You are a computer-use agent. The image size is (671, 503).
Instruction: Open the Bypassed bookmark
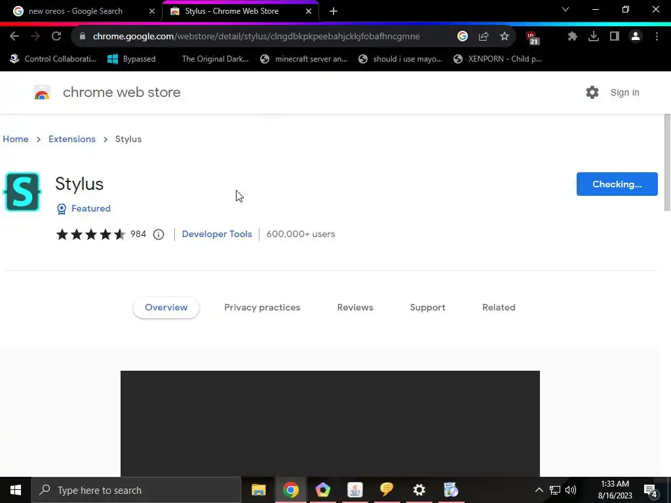tap(131, 59)
